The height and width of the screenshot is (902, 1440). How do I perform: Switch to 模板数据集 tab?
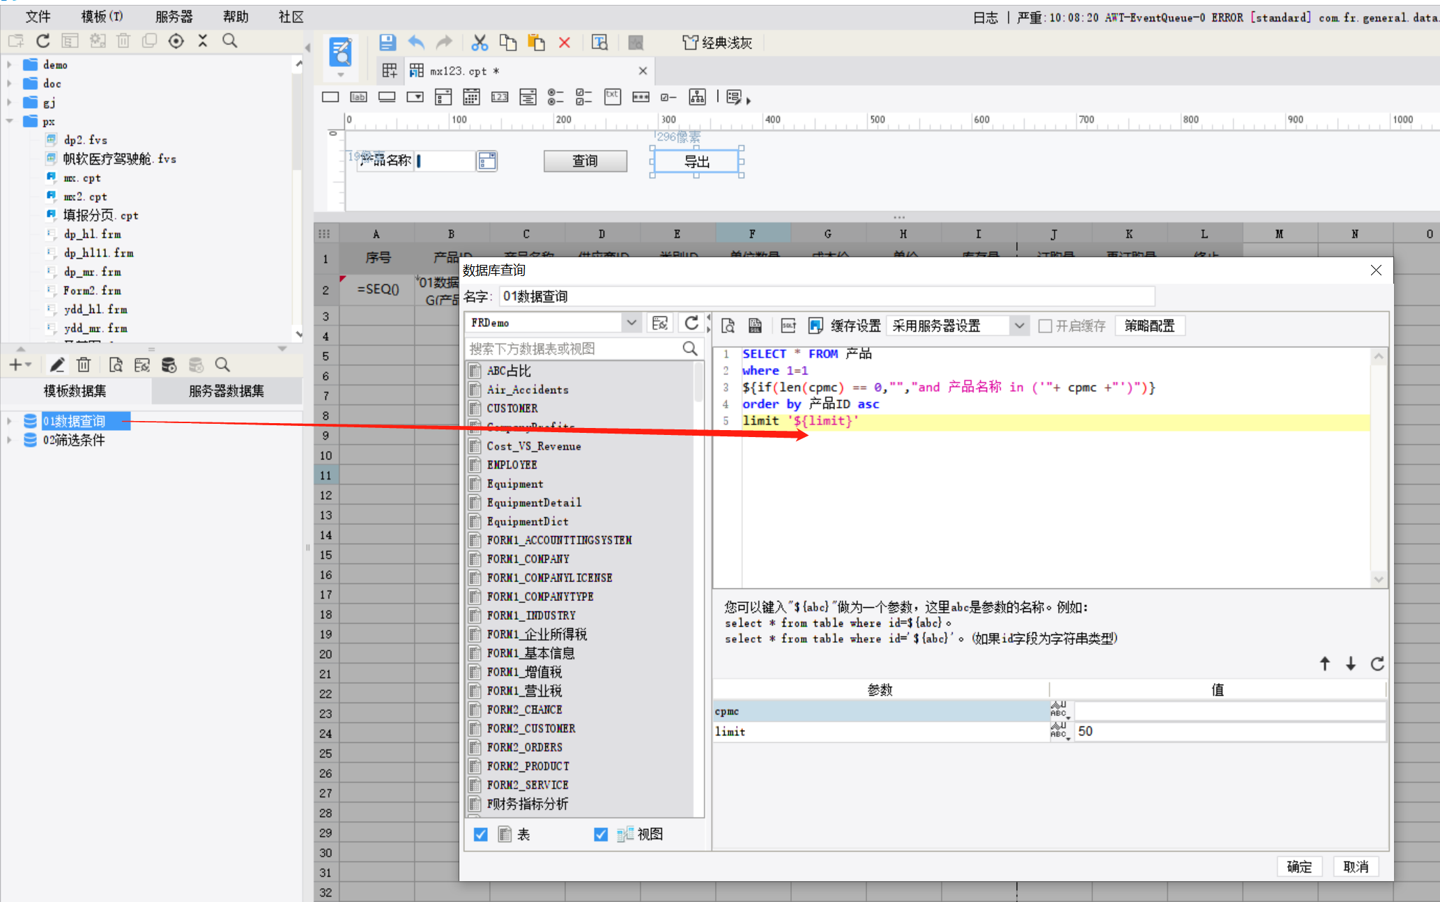coord(75,390)
